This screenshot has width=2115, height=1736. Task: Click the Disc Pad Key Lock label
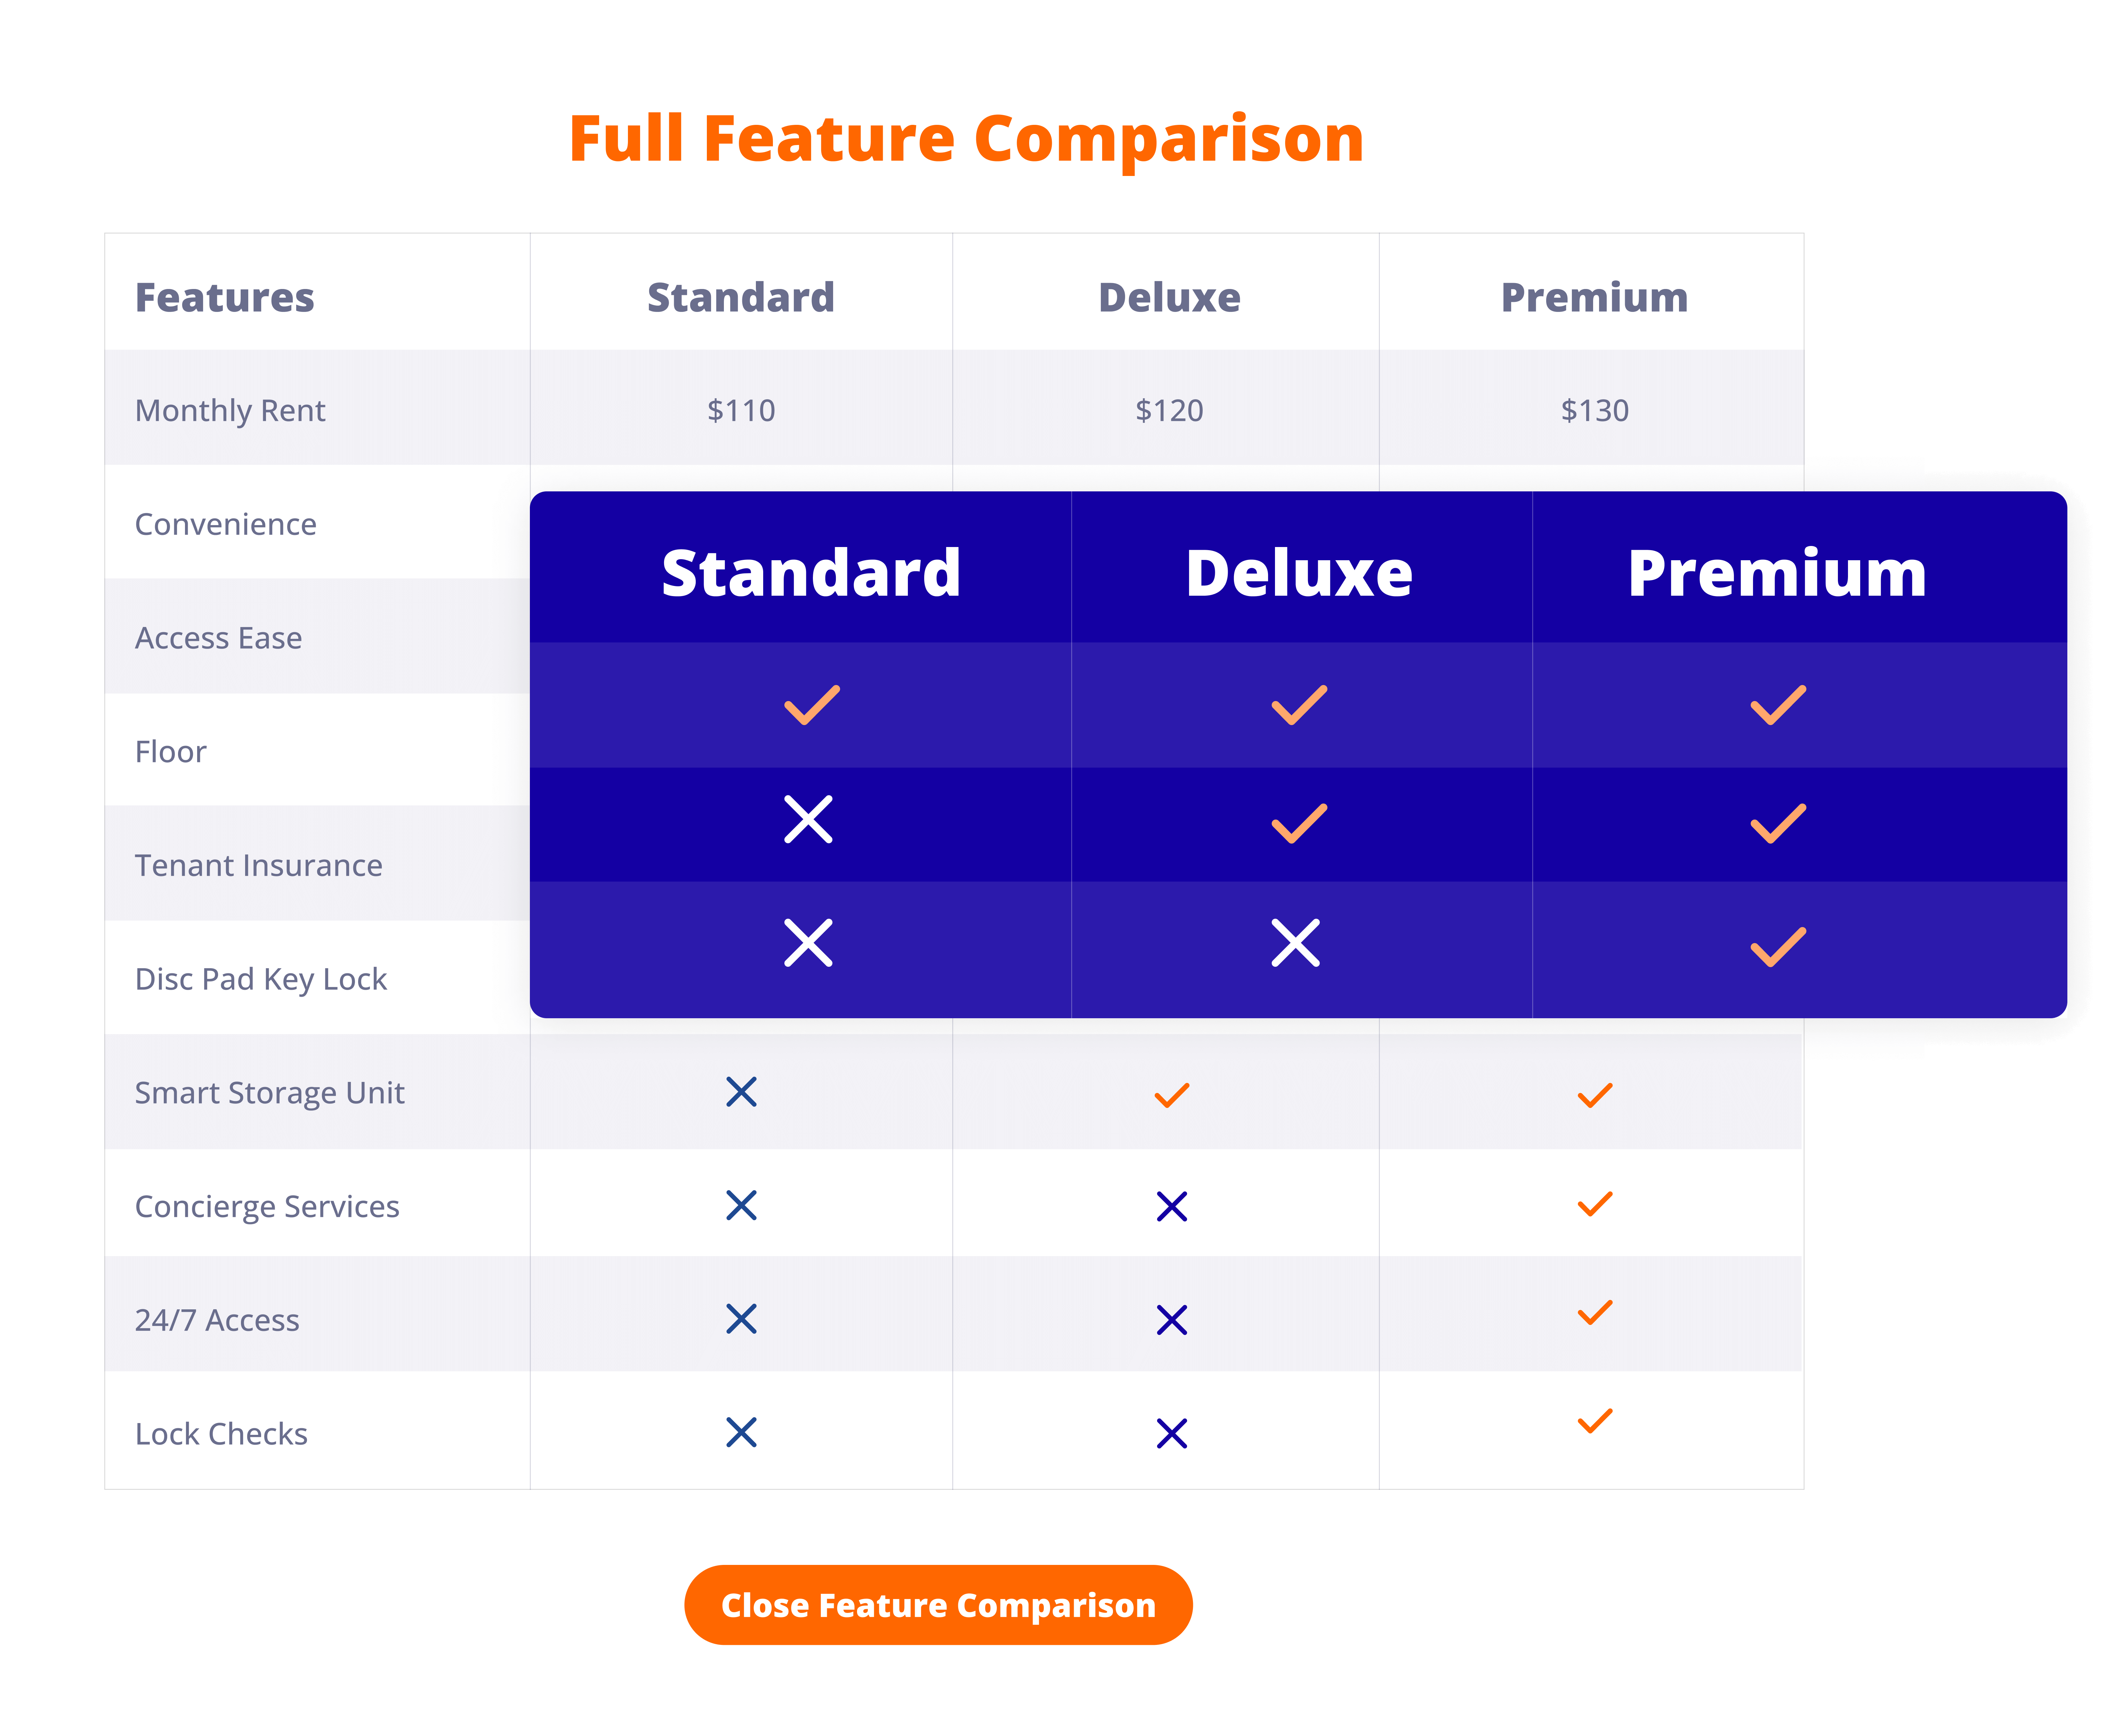click(x=261, y=979)
